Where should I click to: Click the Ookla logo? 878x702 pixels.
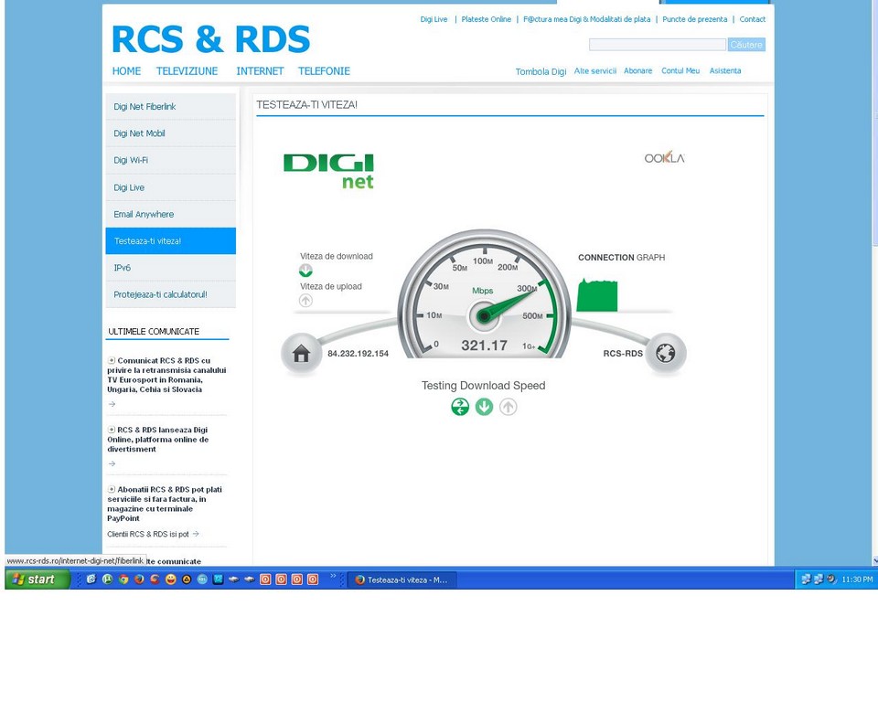pos(664,157)
